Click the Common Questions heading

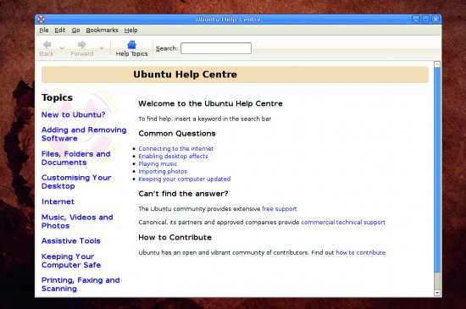pyautogui.click(x=177, y=134)
